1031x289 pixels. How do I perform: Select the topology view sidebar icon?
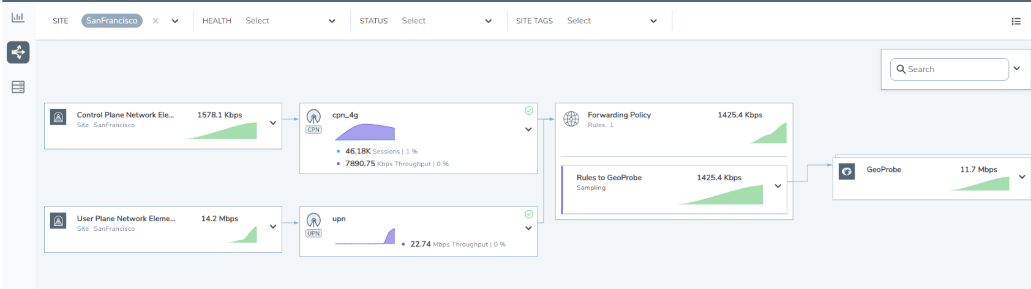pos(18,53)
